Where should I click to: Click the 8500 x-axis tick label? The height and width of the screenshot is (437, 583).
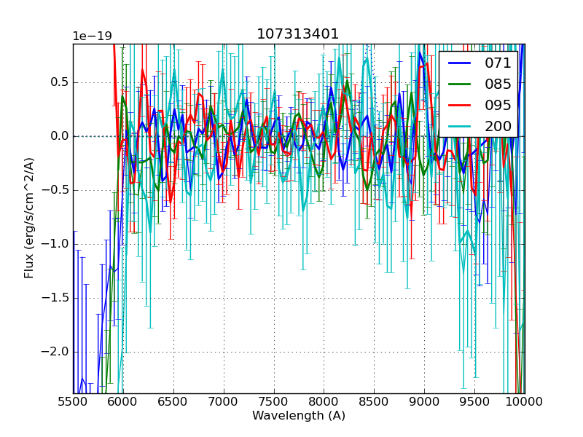pyautogui.click(x=375, y=401)
